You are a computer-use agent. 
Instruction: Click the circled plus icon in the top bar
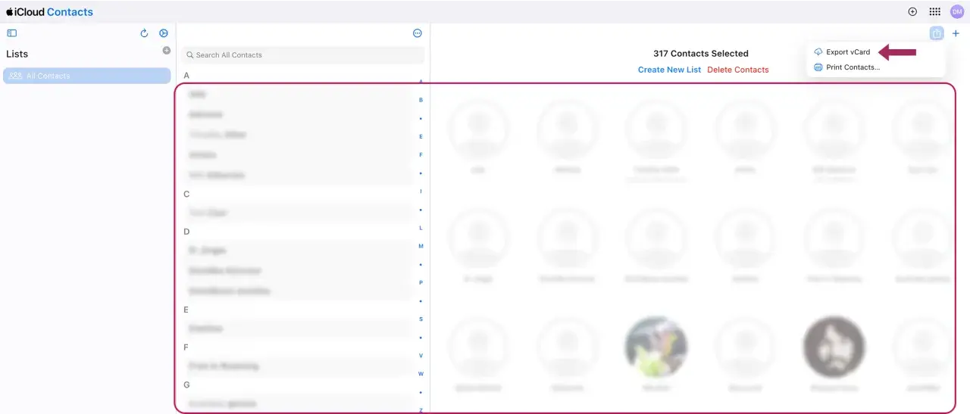(912, 11)
